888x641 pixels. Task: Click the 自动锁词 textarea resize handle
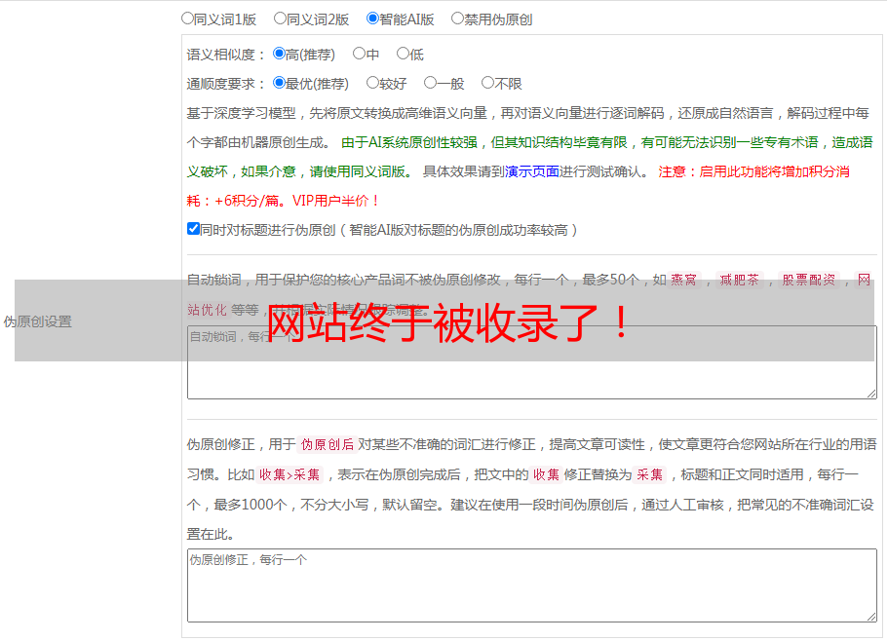click(871, 393)
